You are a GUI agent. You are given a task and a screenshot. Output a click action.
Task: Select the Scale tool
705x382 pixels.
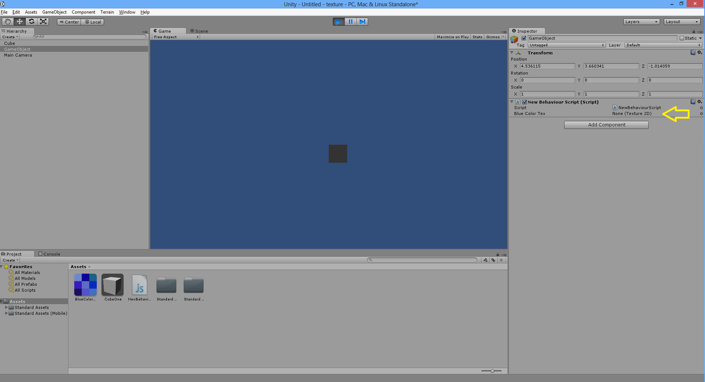coord(43,22)
